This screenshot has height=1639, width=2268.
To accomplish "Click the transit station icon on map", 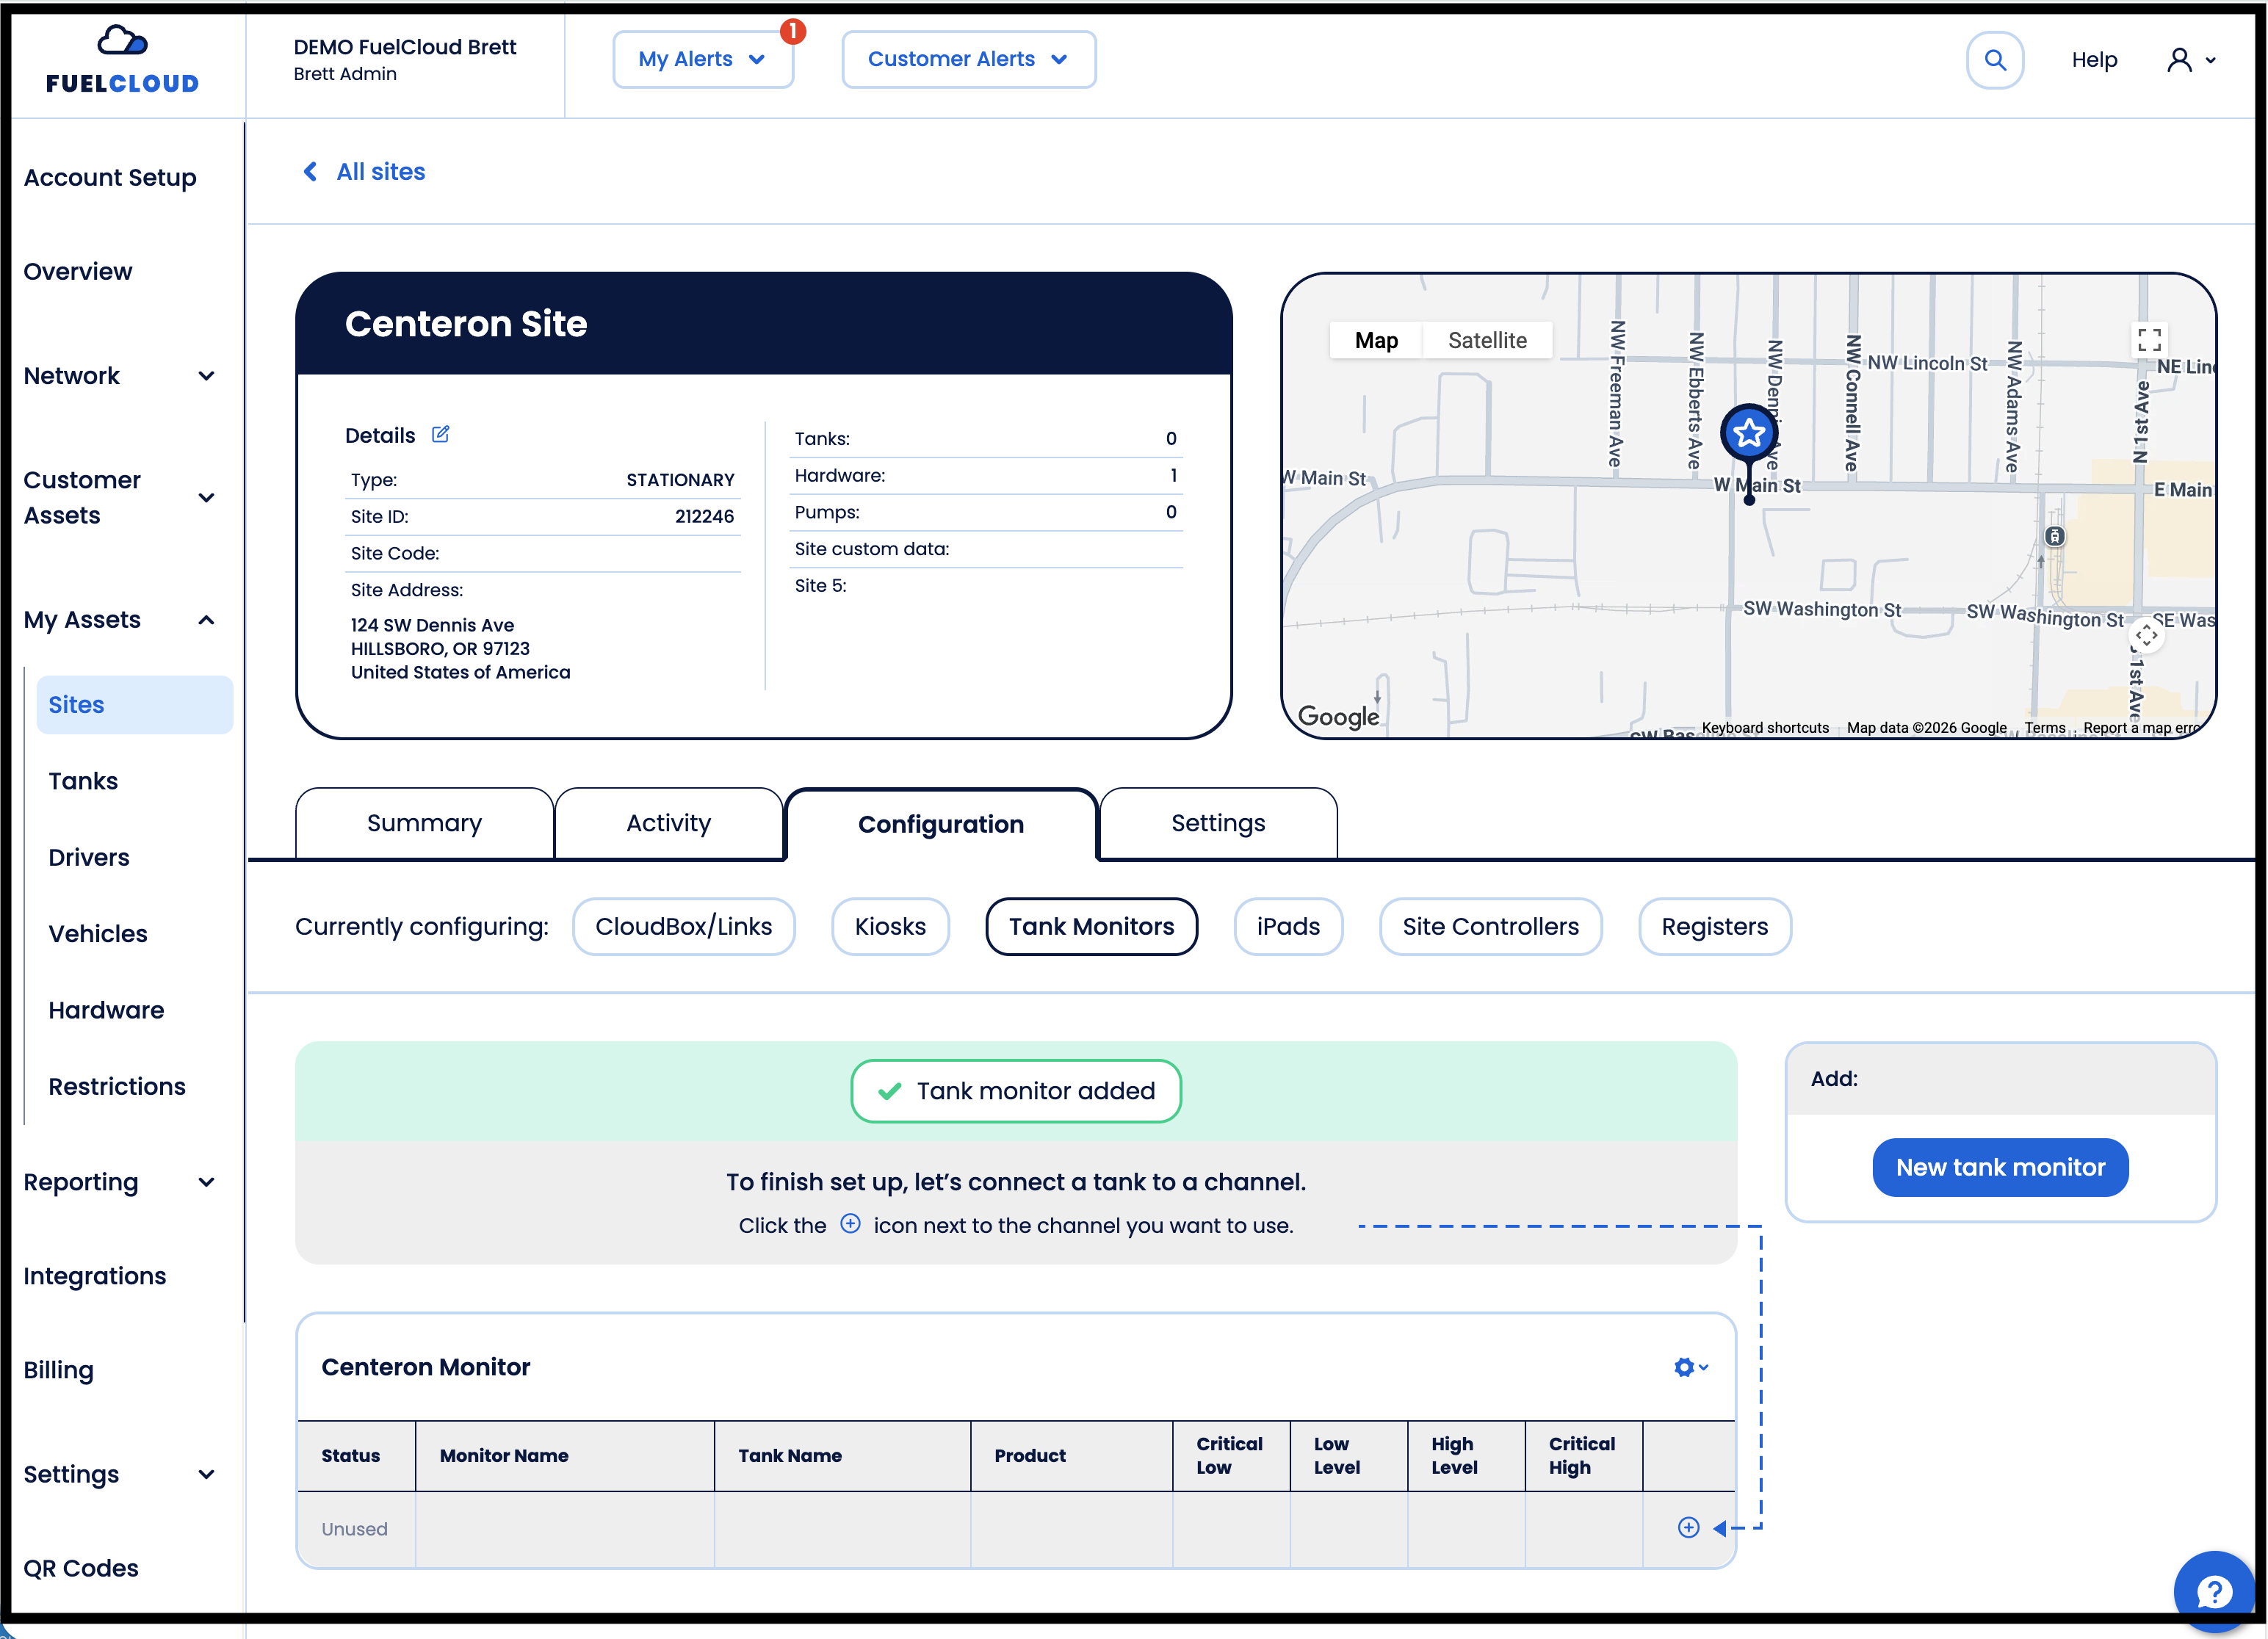I will coord(2054,536).
